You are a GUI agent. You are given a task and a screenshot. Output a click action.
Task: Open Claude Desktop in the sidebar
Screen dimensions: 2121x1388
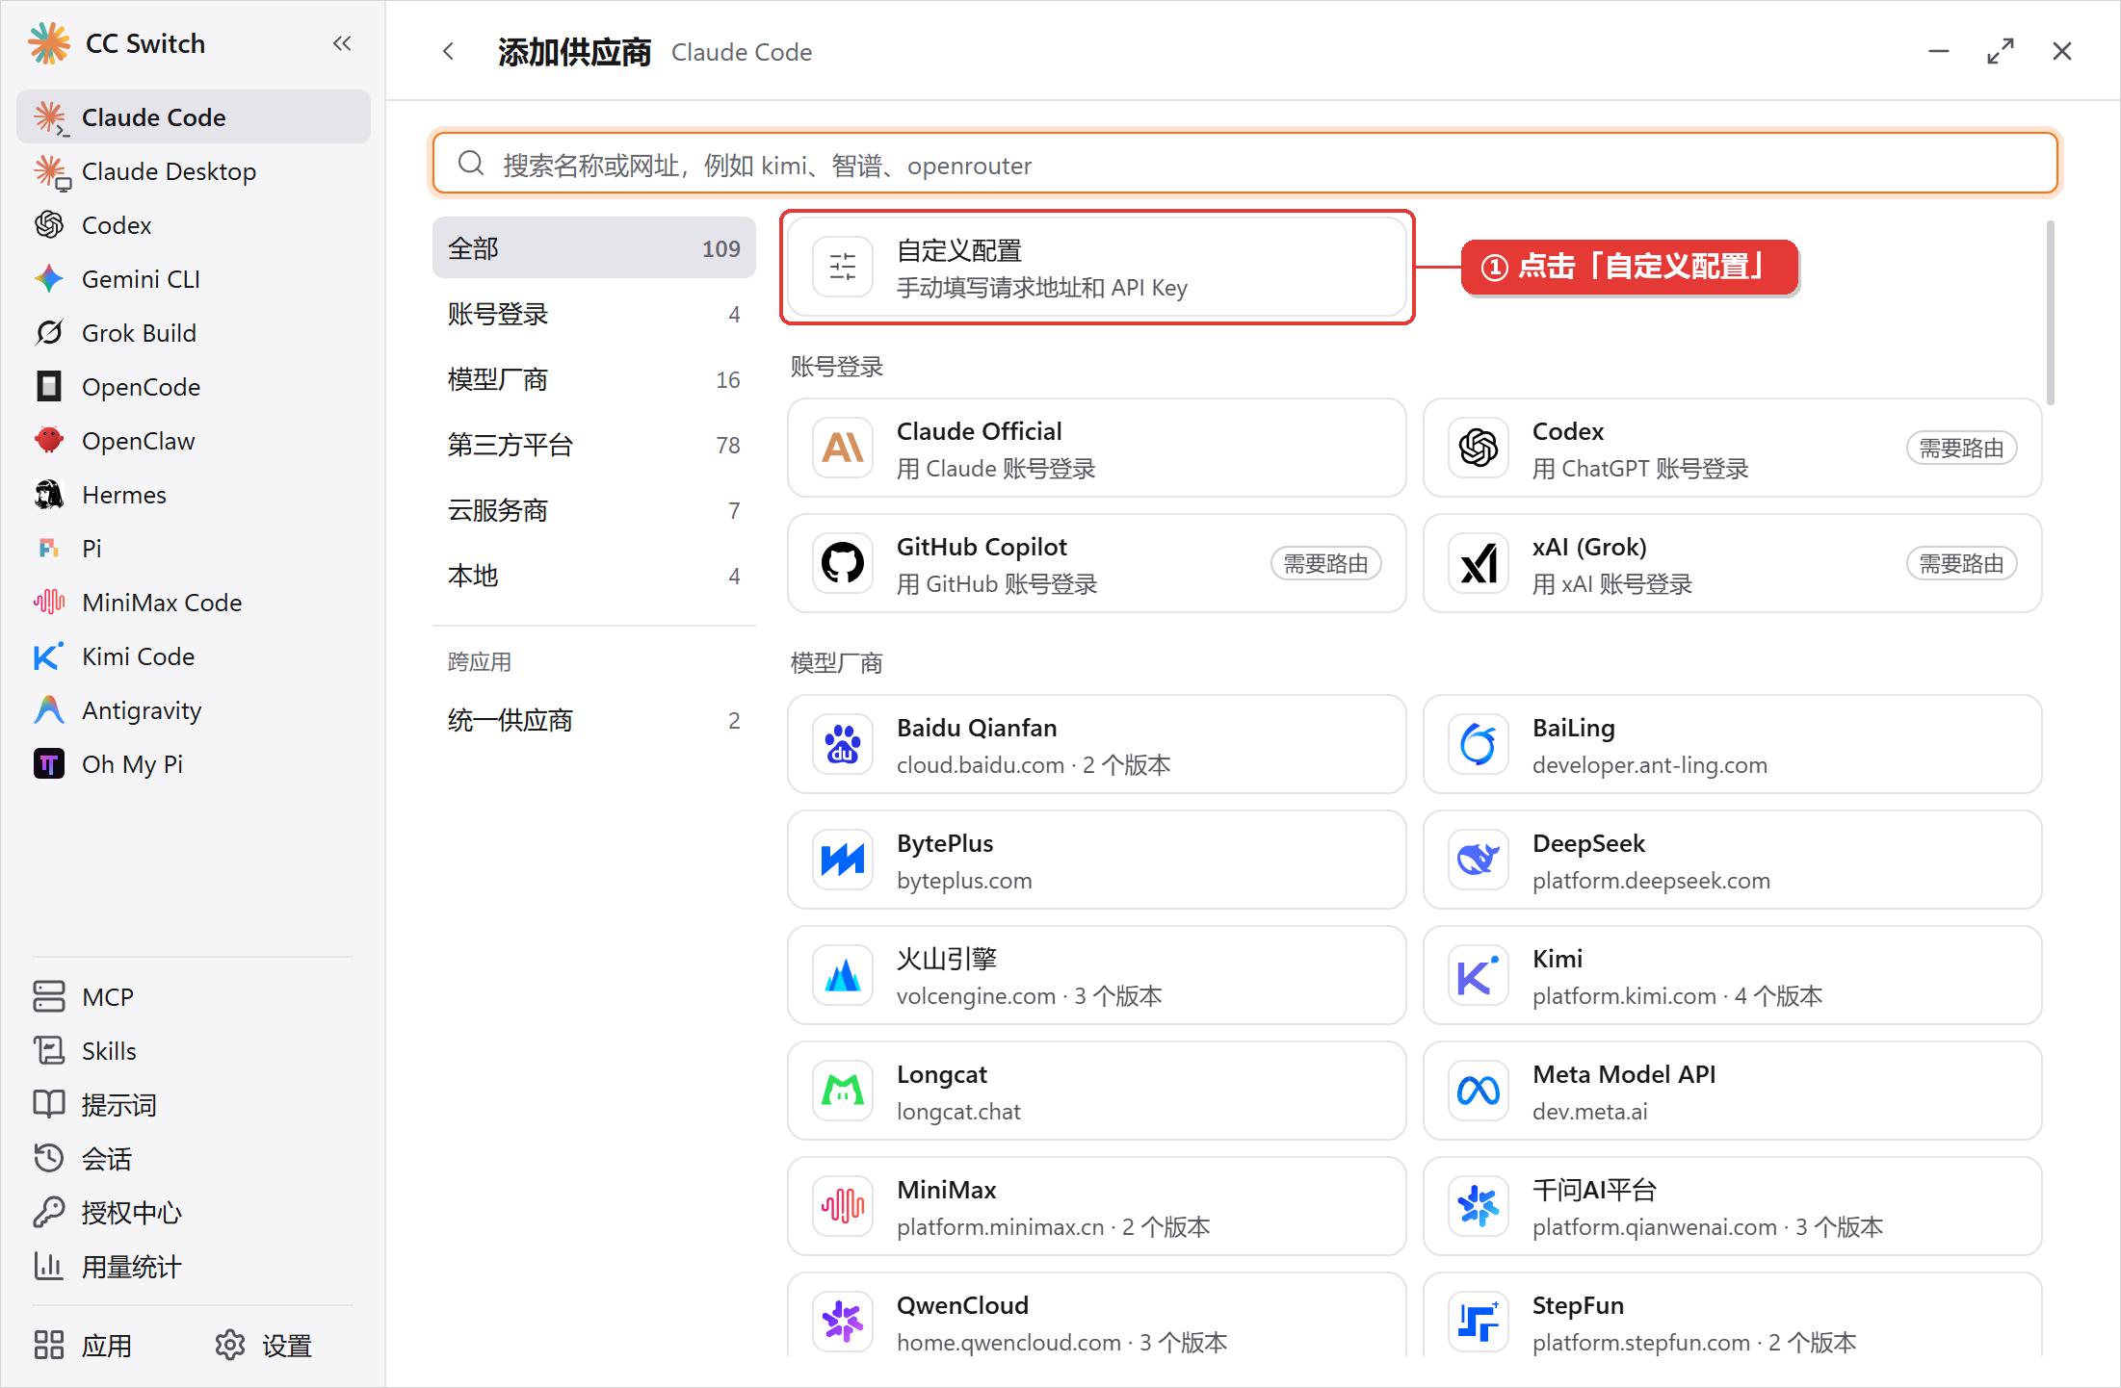194,171
